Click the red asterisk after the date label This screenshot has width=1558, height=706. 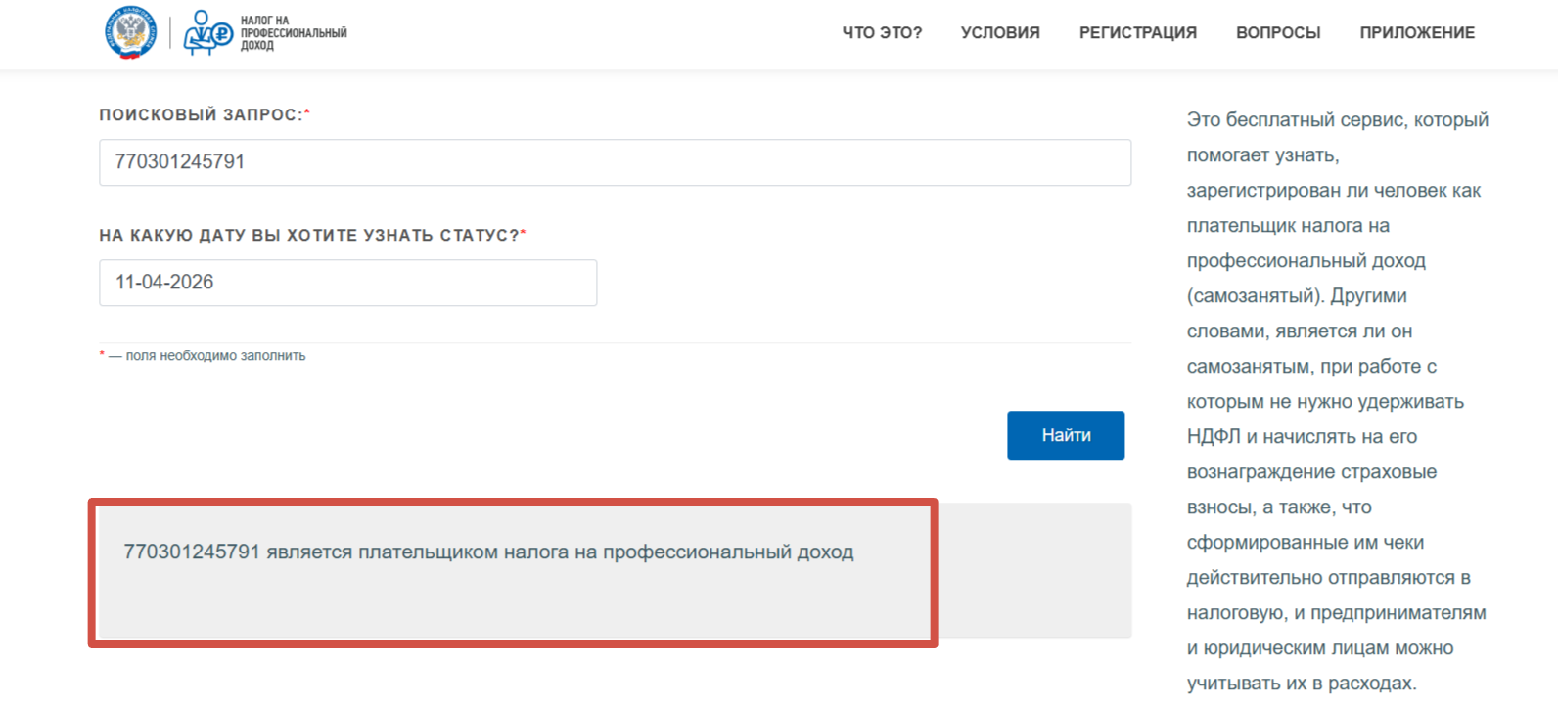tap(524, 234)
